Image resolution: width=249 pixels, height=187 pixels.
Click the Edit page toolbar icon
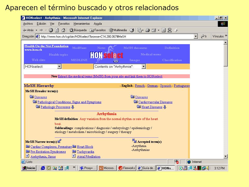pos(154,30)
